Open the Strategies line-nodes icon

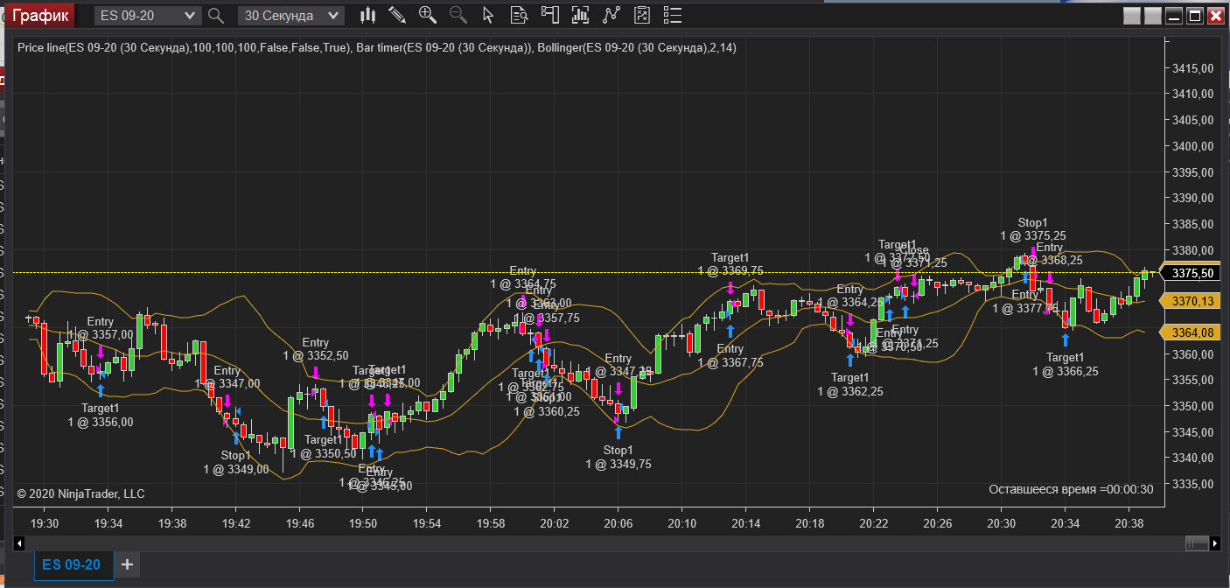(611, 15)
